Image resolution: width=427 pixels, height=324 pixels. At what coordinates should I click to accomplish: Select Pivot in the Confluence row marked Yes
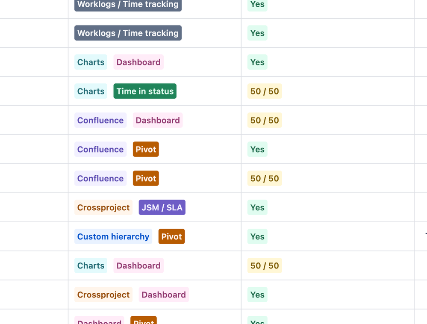coord(146,150)
